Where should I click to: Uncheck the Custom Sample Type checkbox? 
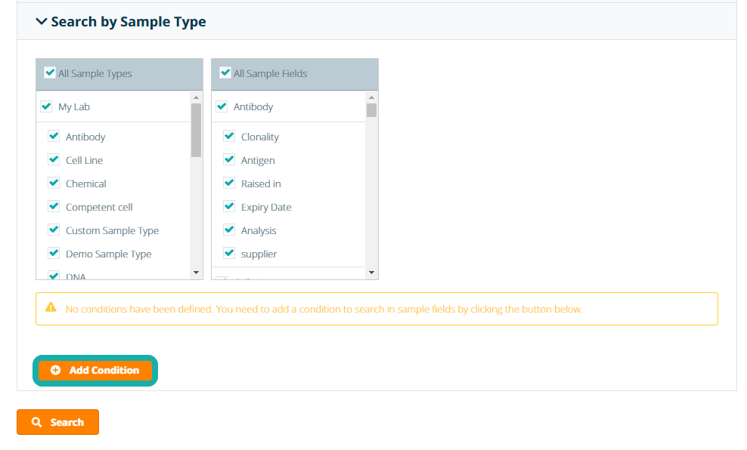pyautogui.click(x=54, y=230)
